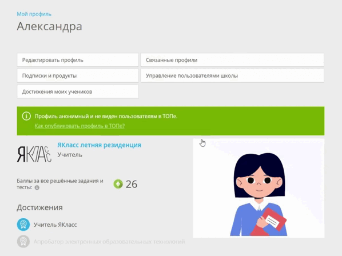The width and height of the screenshot is (342, 256).
Task: Click the green points diamond icon
Action: coord(118,184)
